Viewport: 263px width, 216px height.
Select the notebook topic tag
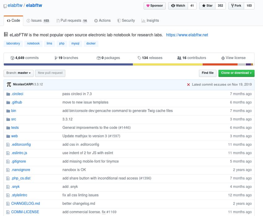pos(33,44)
